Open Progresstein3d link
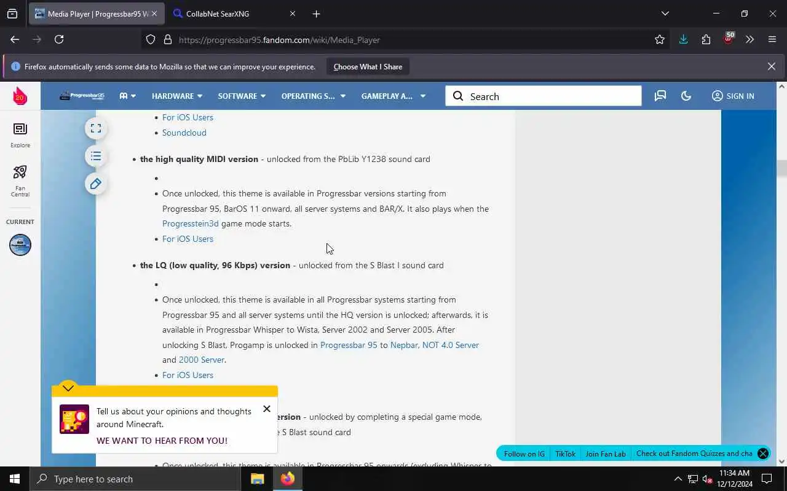Image resolution: width=787 pixels, height=491 pixels. pos(191,223)
